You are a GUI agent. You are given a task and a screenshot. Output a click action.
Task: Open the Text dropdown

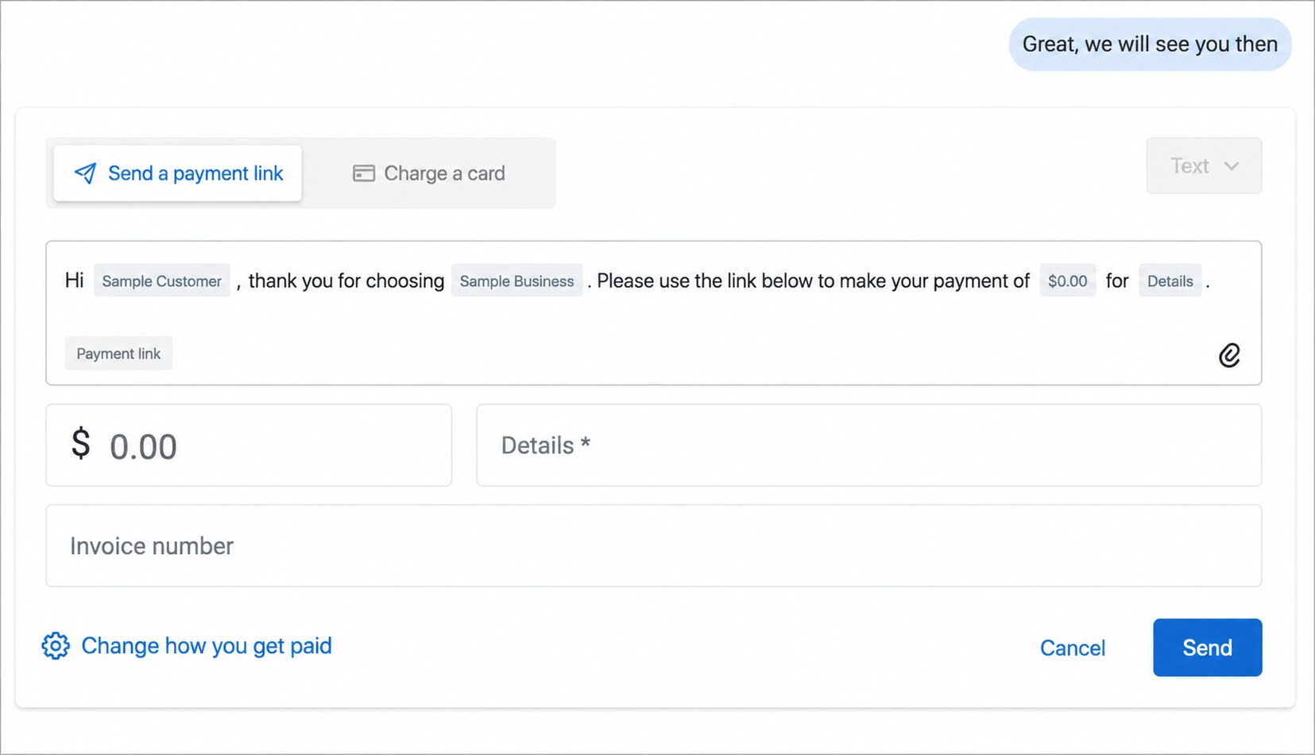tap(1204, 166)
